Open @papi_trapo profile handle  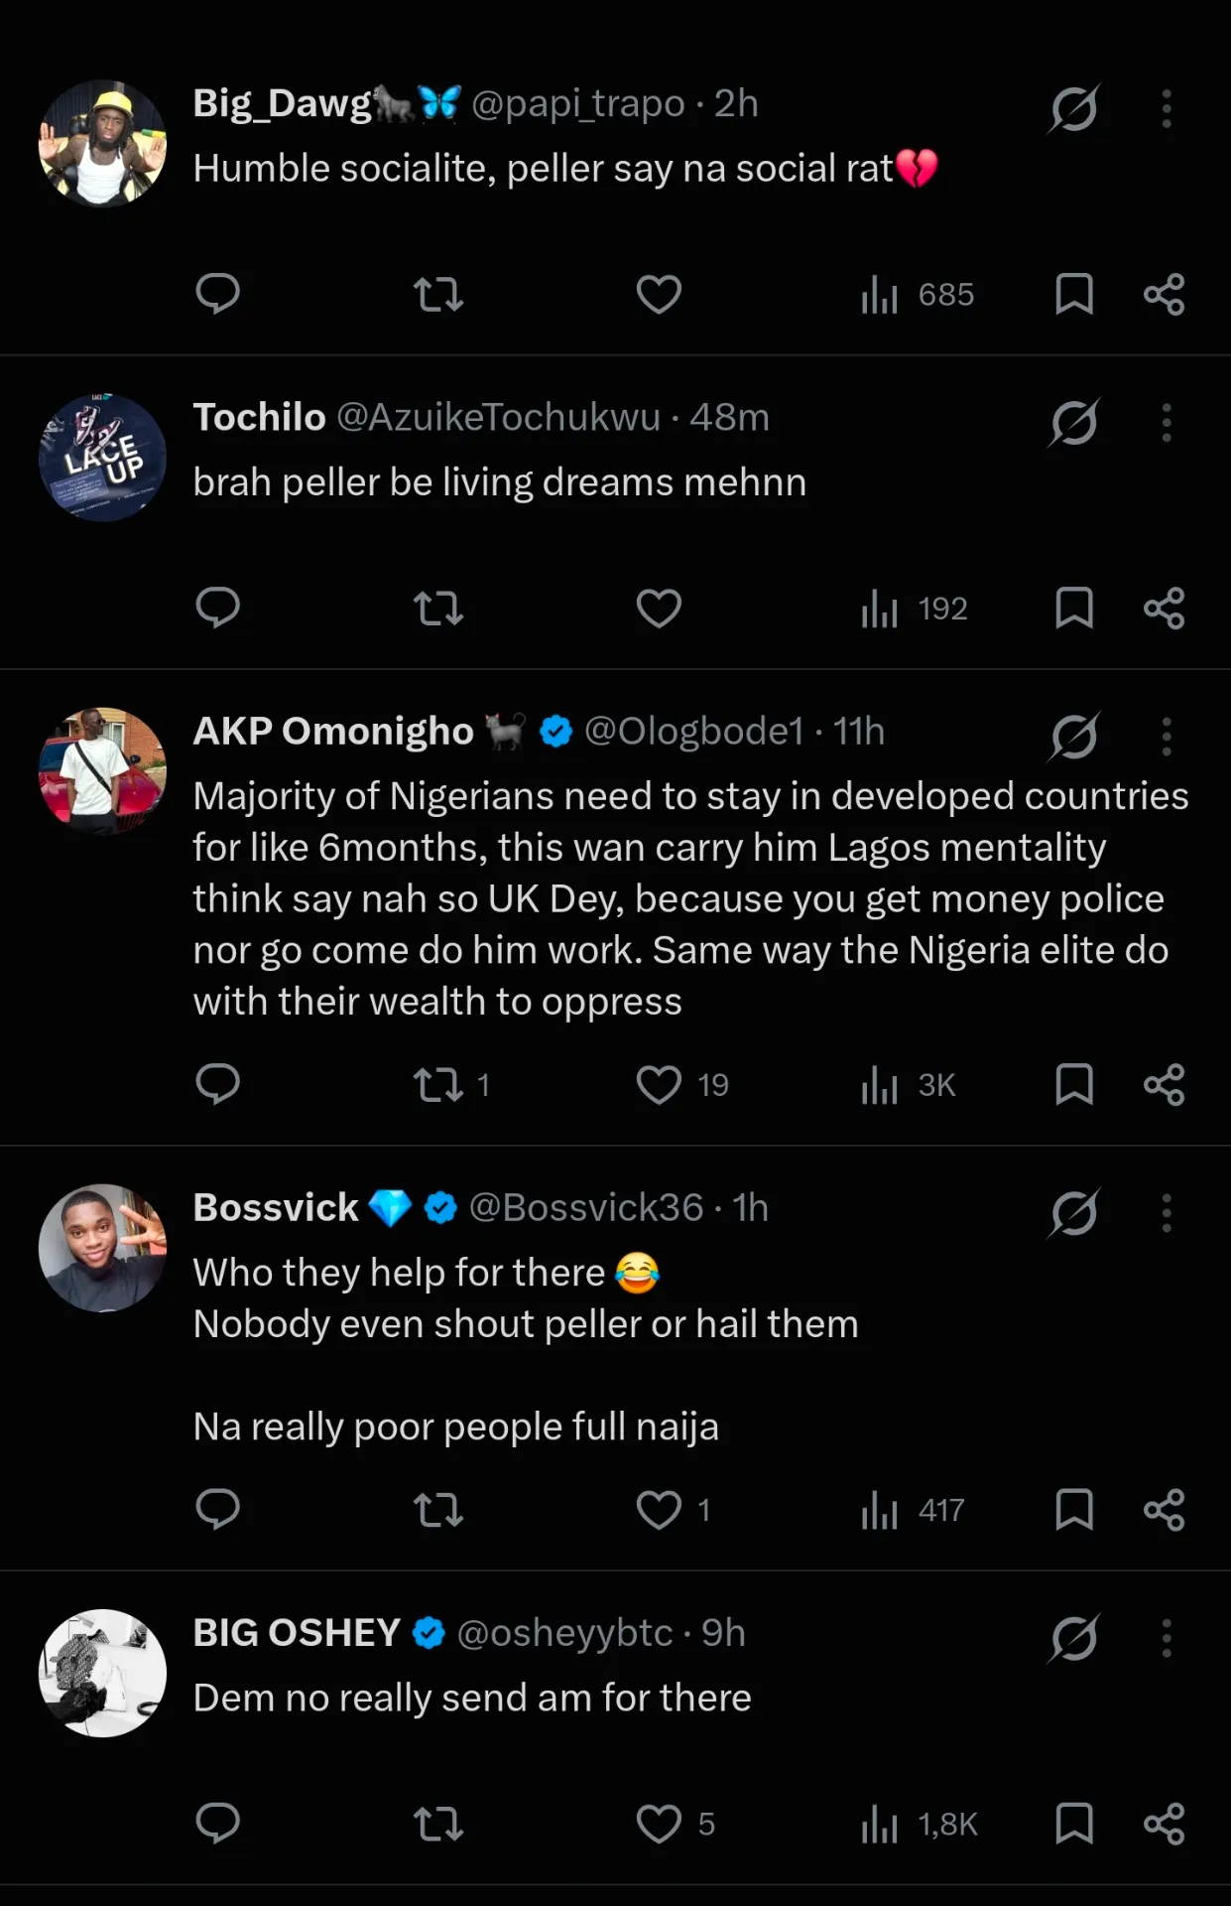578,103
